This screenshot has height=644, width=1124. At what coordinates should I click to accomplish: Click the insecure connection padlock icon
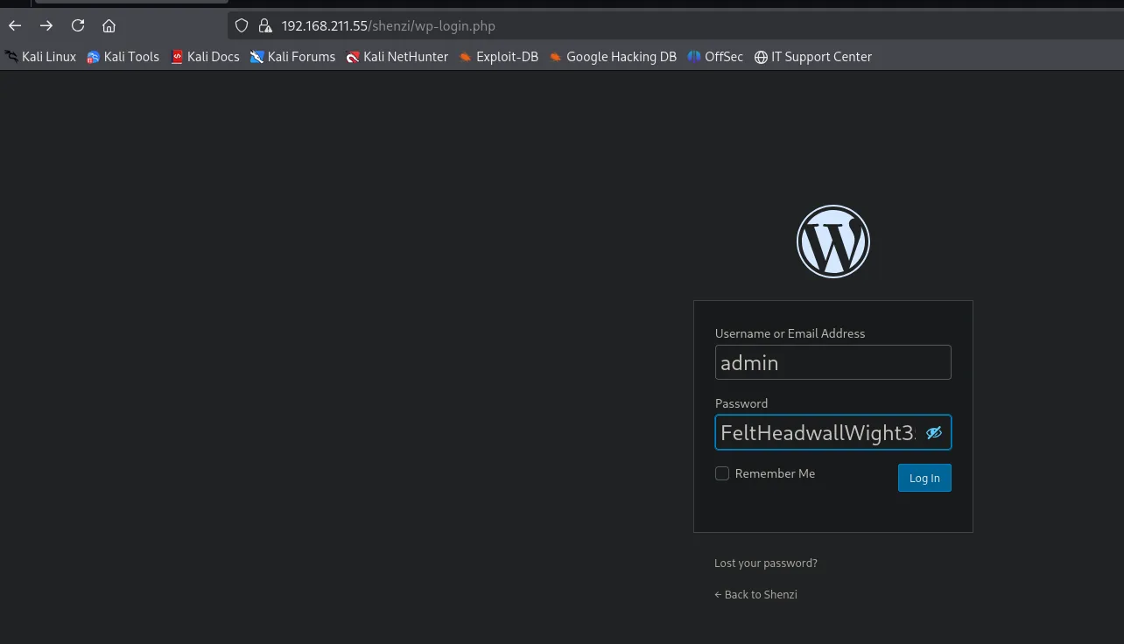point(265,25)
